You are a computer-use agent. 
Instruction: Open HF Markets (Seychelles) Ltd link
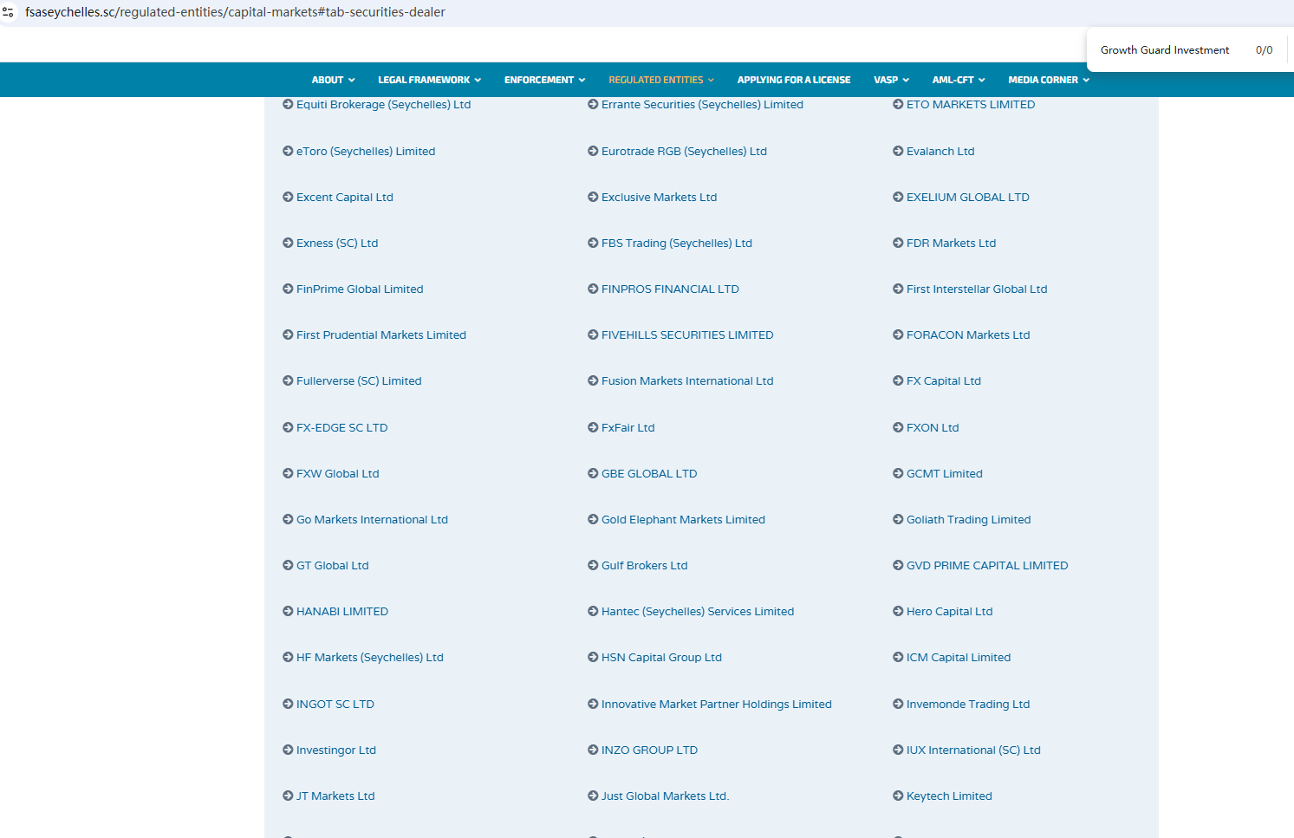(370, 657)
